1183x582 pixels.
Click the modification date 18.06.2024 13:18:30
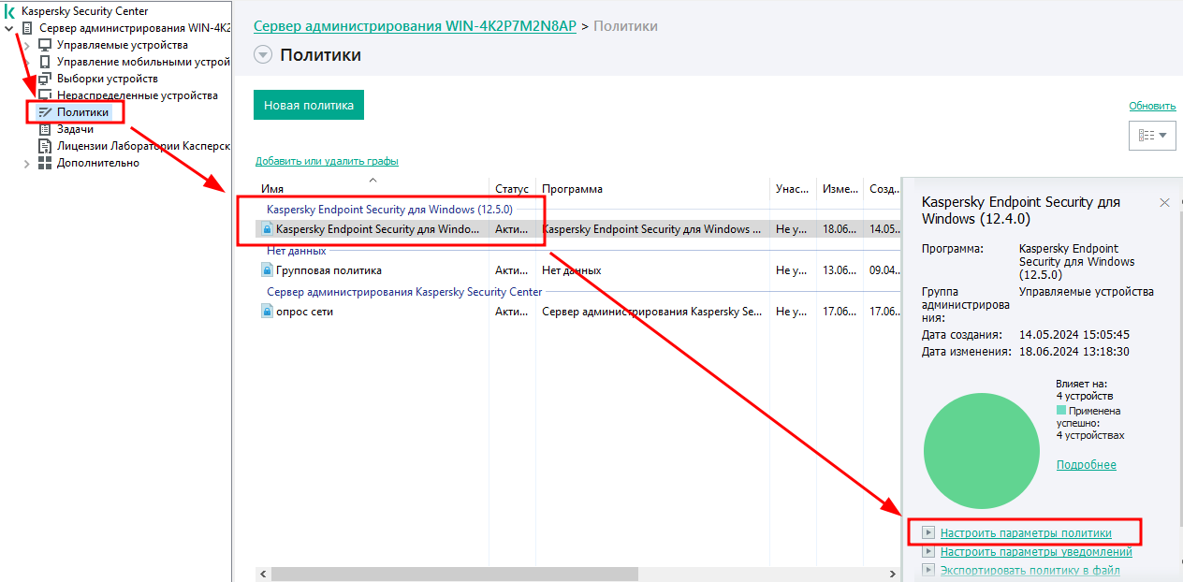coord(1074,352)
